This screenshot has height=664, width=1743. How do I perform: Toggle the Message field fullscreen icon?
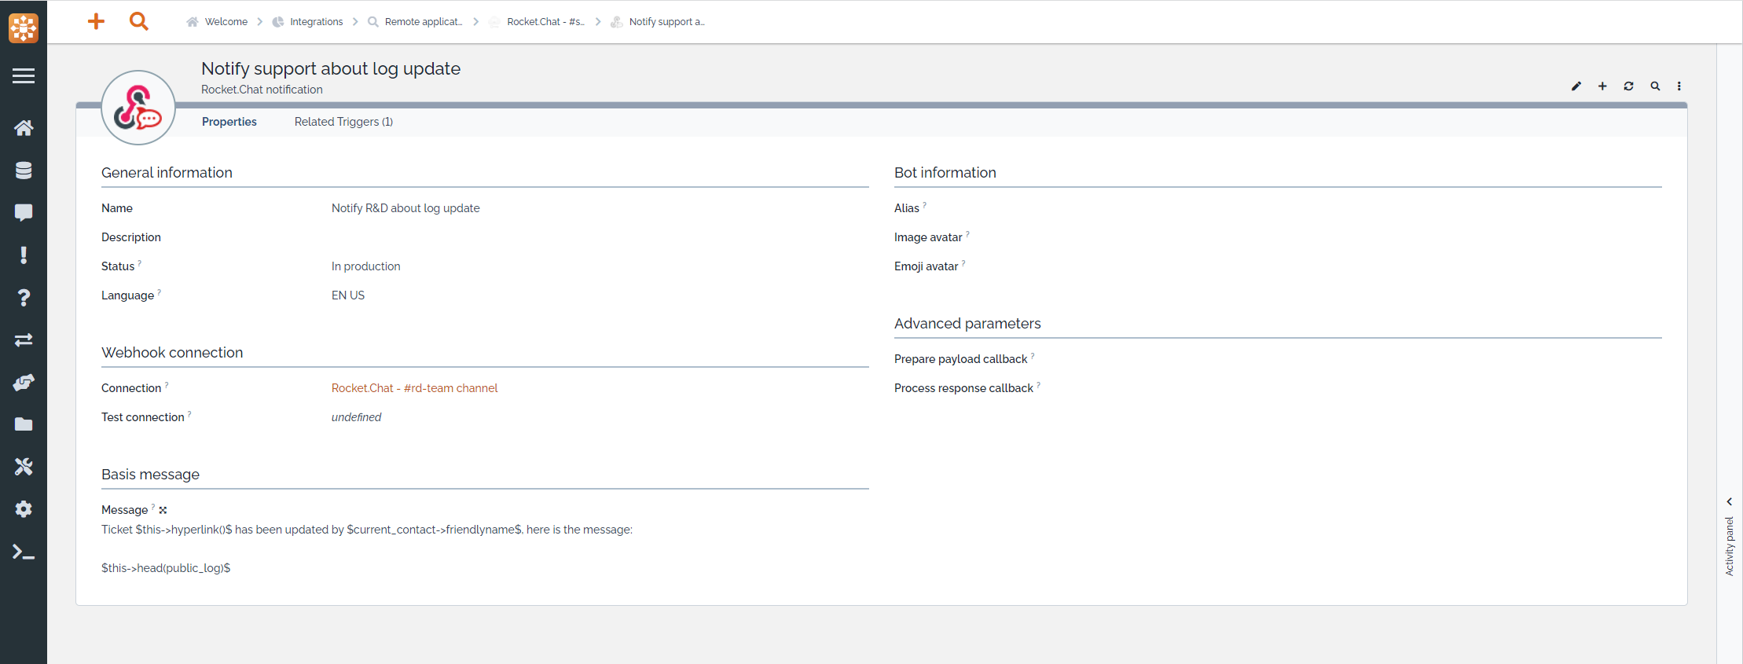point(163,510)
